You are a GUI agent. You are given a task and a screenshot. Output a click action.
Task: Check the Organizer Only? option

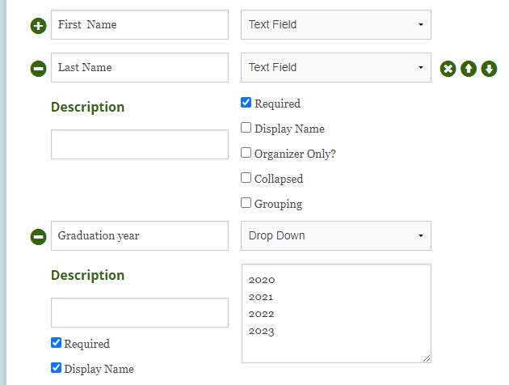246,153
